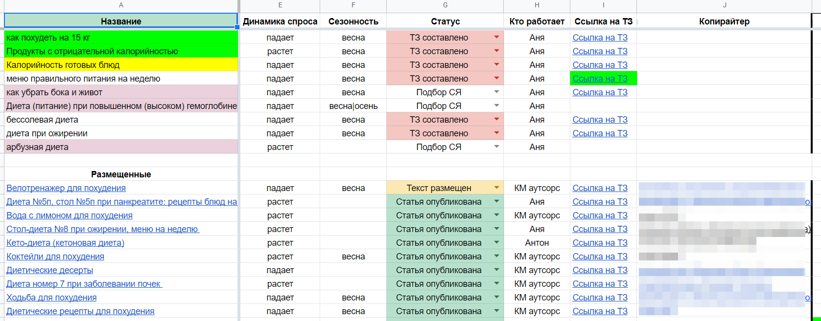Click 'весна|осень' seasonality cell
821x321 pixels.
click(353, 106)
